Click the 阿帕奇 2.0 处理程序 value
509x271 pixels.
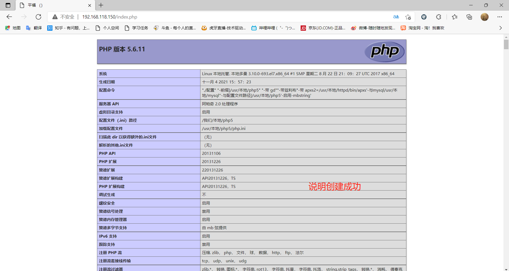point(220,104)
